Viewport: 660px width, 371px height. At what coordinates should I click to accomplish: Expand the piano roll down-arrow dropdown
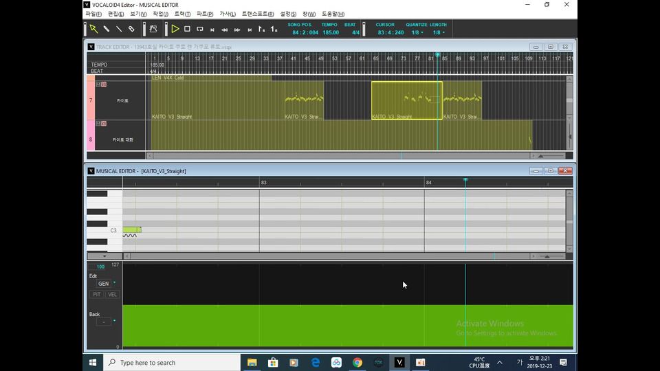(104, 256)
